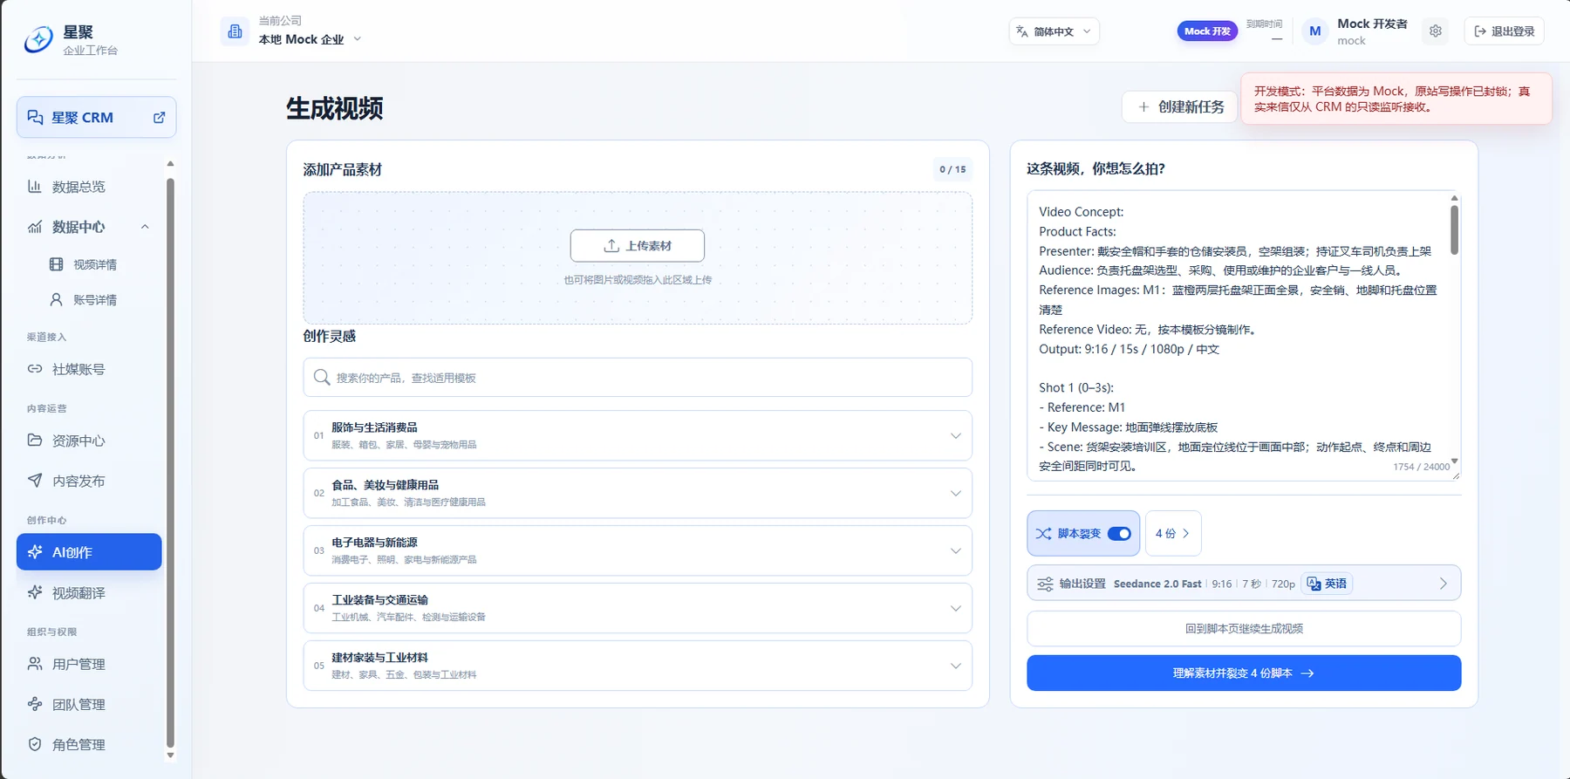Click the script textarea scrollbar

[1454, 230]
